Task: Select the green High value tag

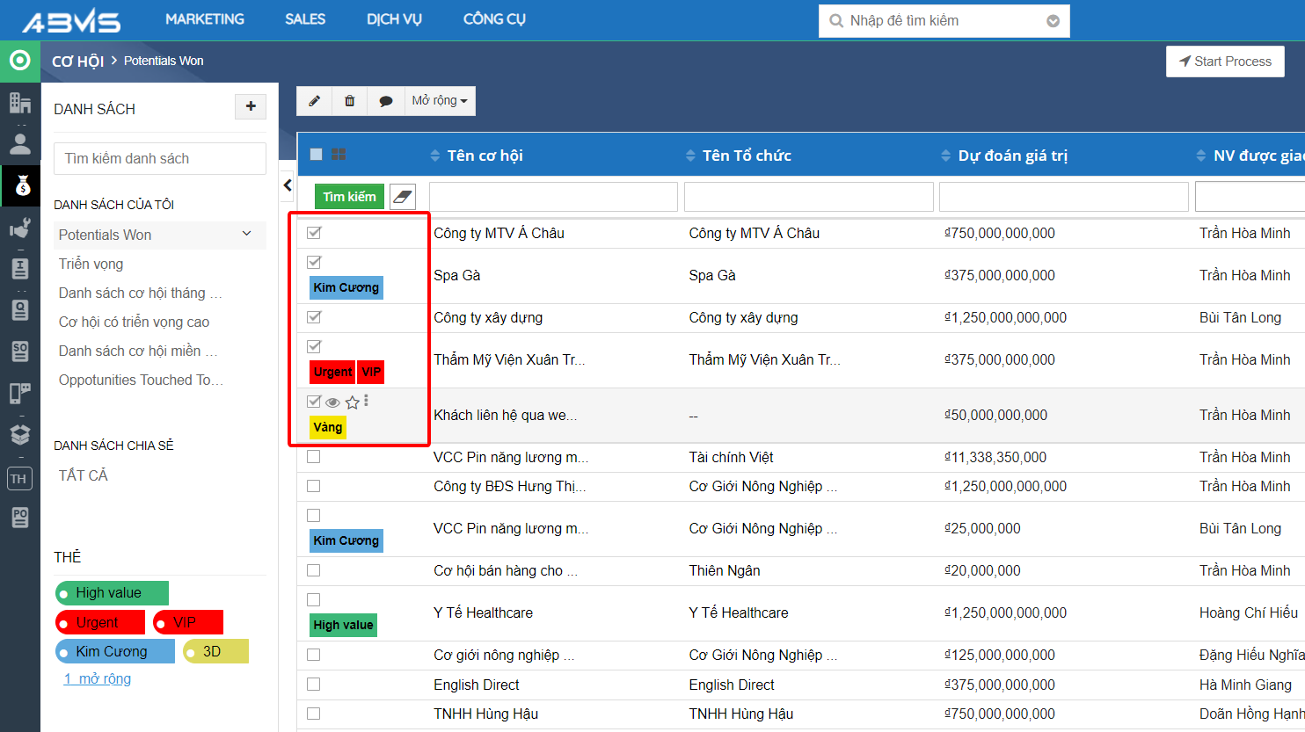Action: [112, 593]
